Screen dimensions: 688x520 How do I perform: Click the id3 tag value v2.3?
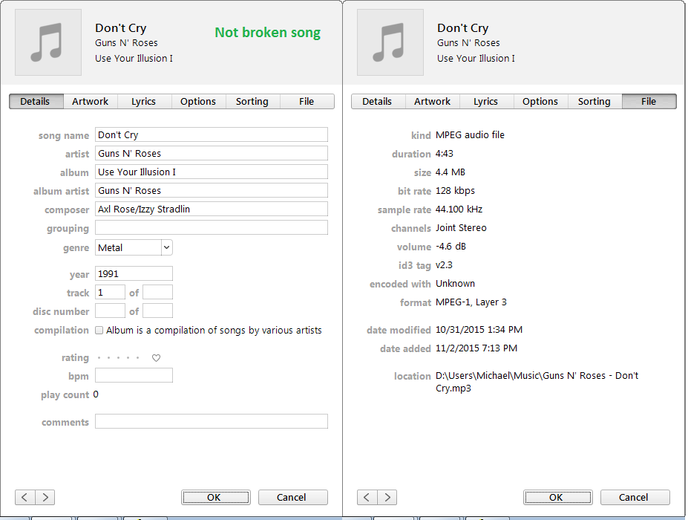coord(444,265)
